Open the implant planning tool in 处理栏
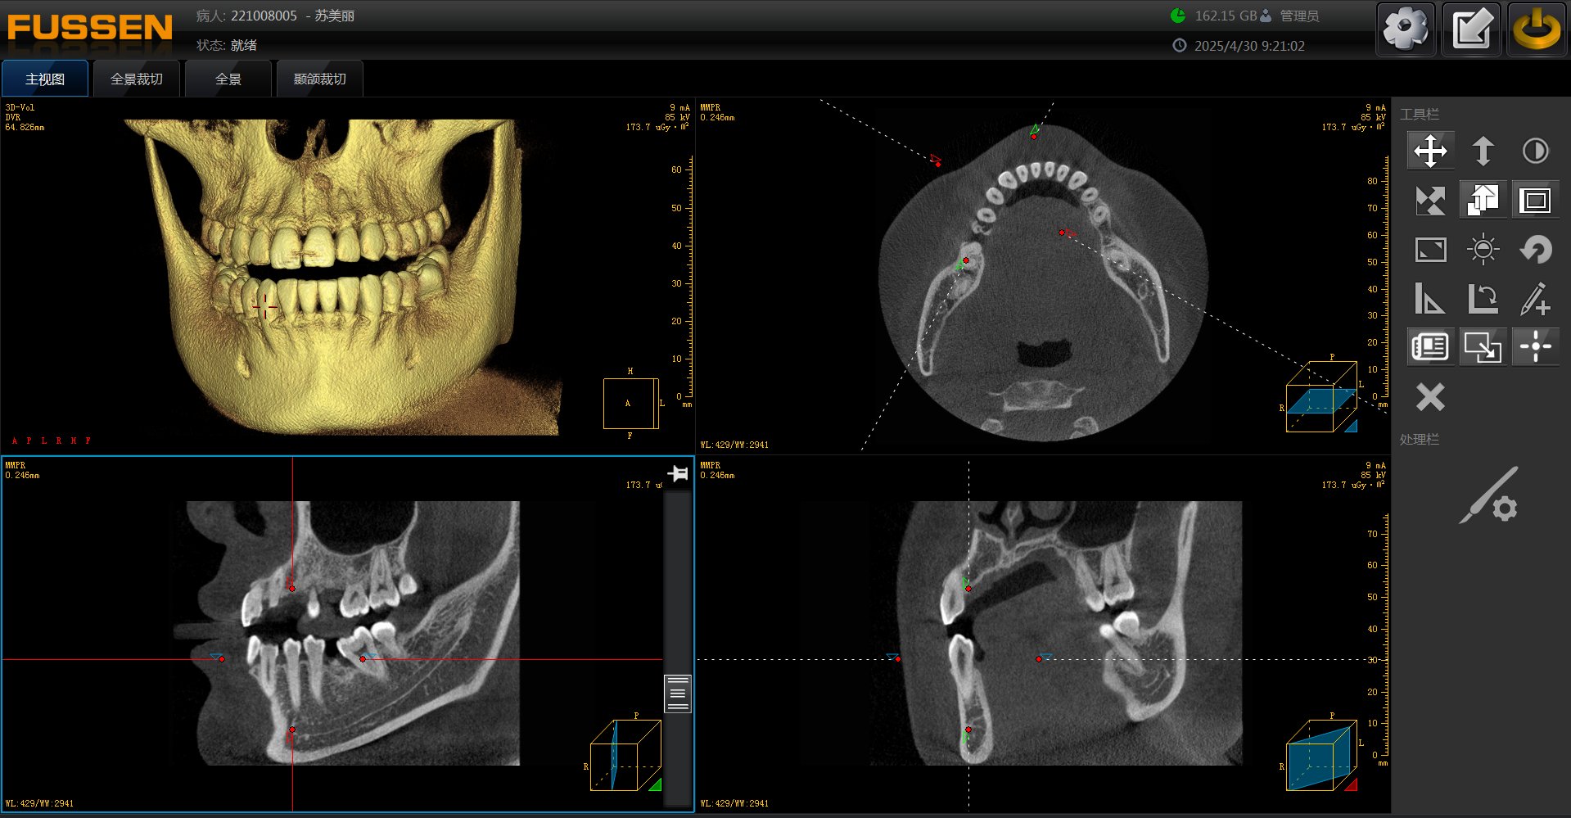This screenshot has width=1571, height=818. [1488, 495]
